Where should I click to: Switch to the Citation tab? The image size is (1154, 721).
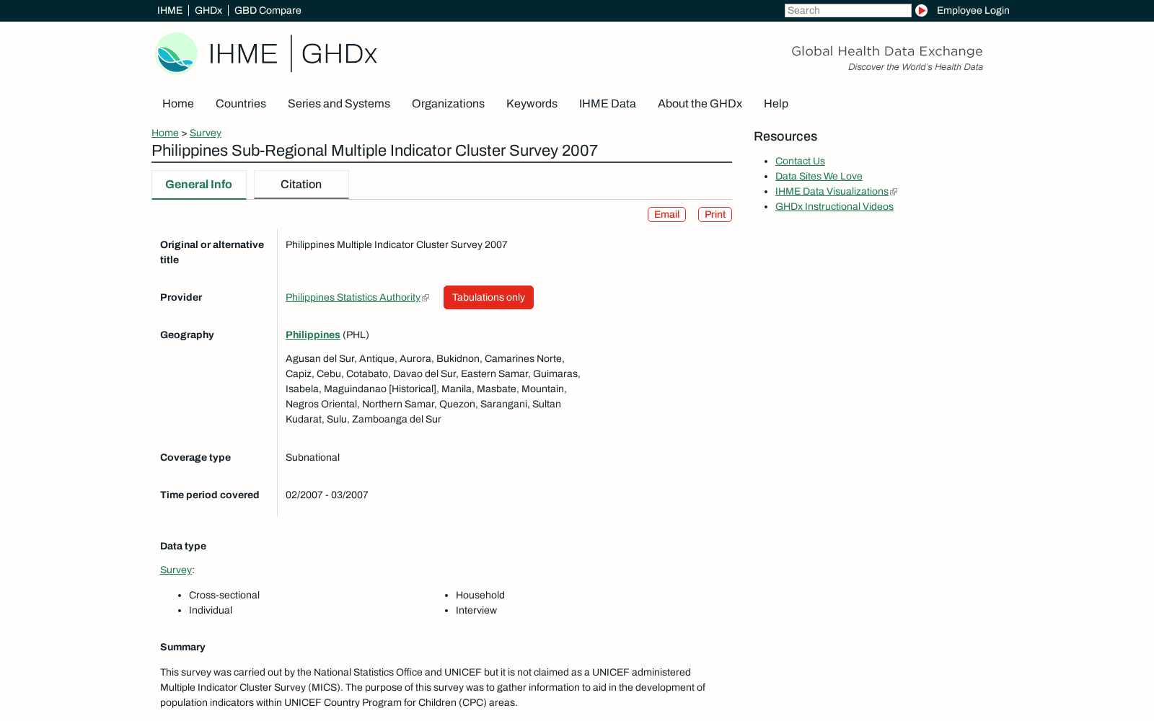301,185
